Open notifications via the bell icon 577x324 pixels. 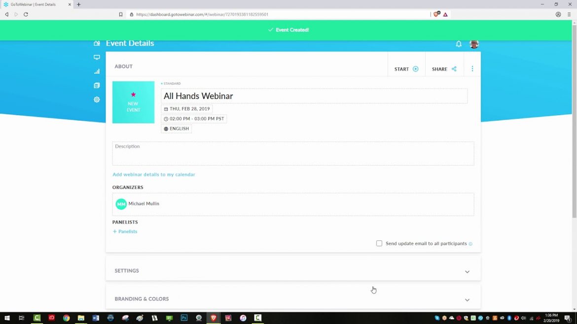pyautogui.click(x=458, y=44)
